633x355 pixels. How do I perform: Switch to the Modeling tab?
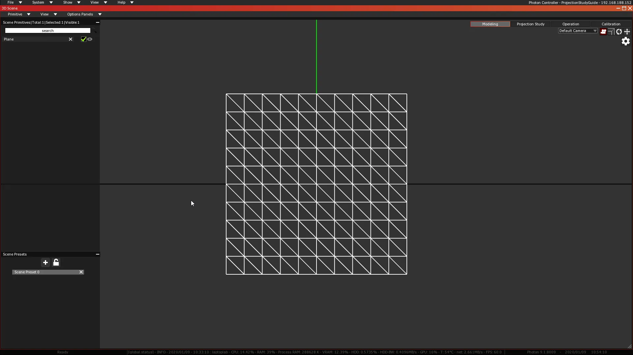click(x=490, y=24)
